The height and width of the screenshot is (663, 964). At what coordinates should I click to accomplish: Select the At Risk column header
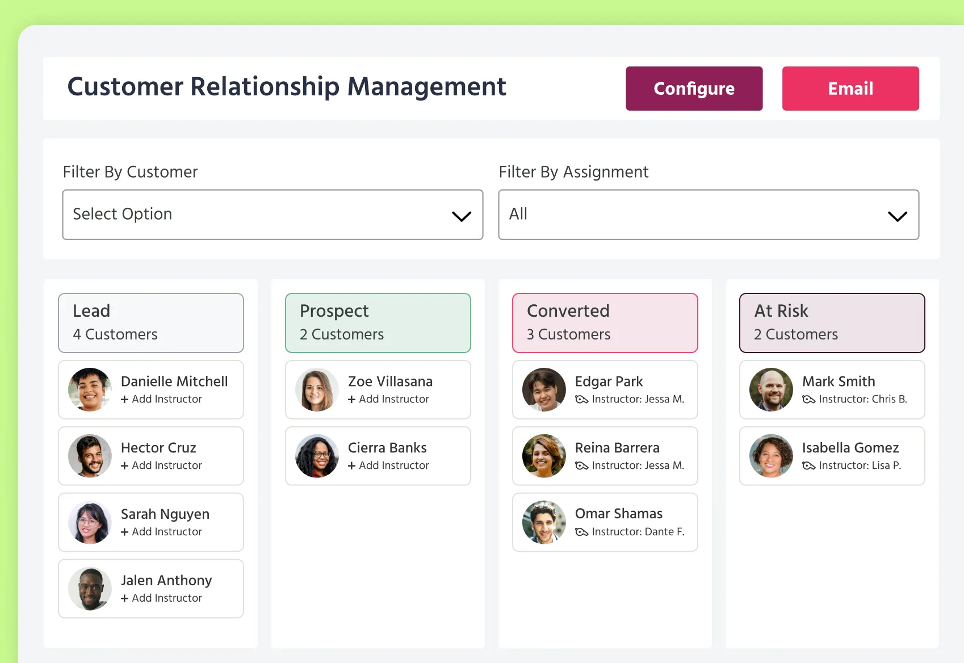pyautogui.click(x=832, y=323)
